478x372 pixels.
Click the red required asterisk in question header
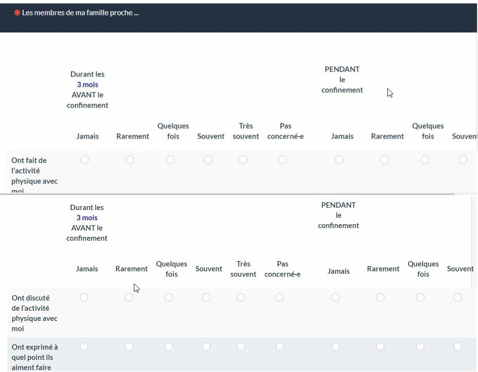click(17, 13)
